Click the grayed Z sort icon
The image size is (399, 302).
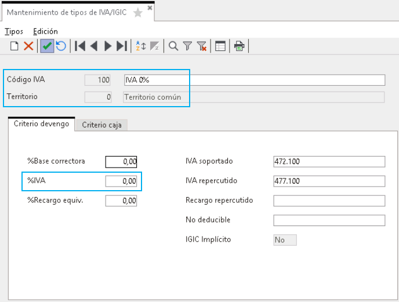(154, 46)
